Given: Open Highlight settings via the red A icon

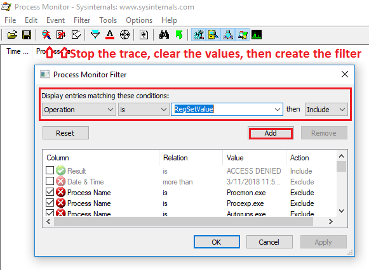Looking at the screenshot, I should (110, 35).
